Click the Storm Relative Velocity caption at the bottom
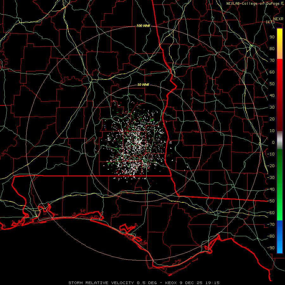This screenshot has height=285, width=285. click(x=144, y=283)
